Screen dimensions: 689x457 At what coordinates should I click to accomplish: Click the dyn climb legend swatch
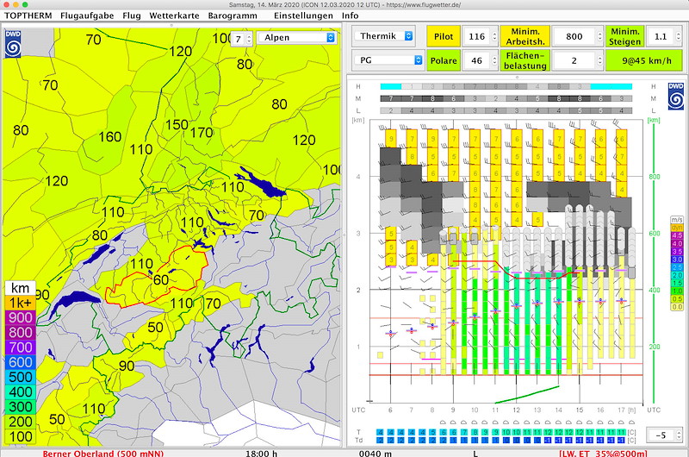[677, 228]
